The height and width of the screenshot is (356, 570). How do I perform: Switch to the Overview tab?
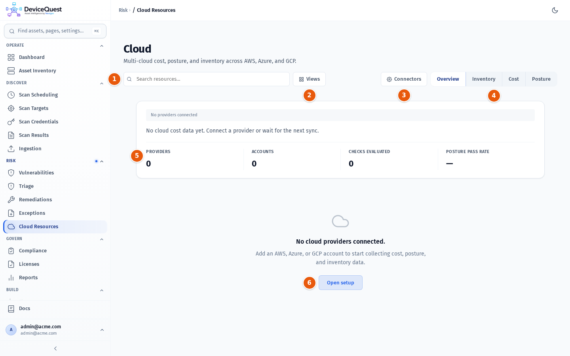coord(448,79)
